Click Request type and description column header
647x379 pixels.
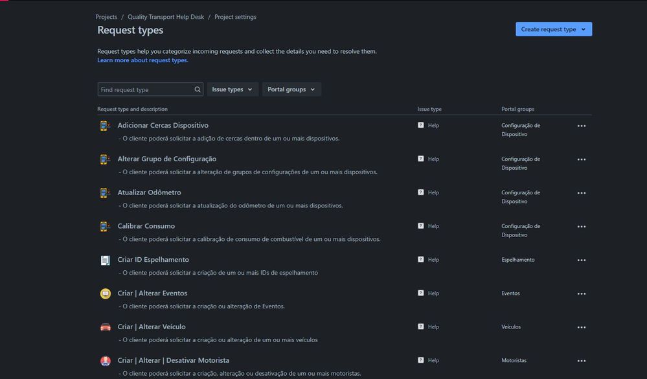point(133,109)
